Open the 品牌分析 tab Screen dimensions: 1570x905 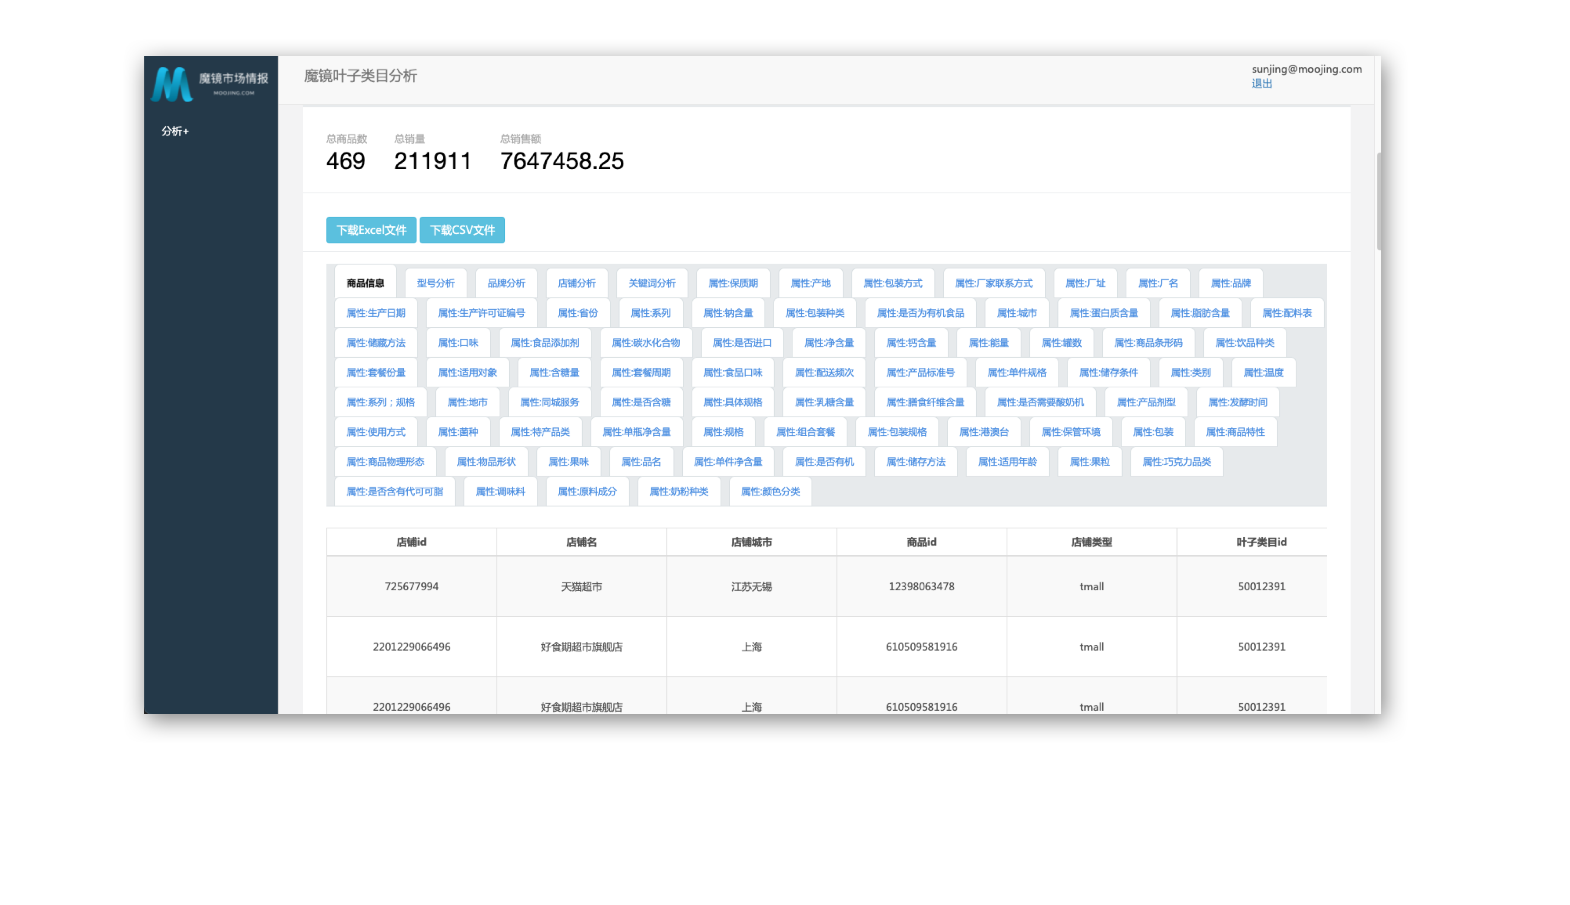[506, 283]
